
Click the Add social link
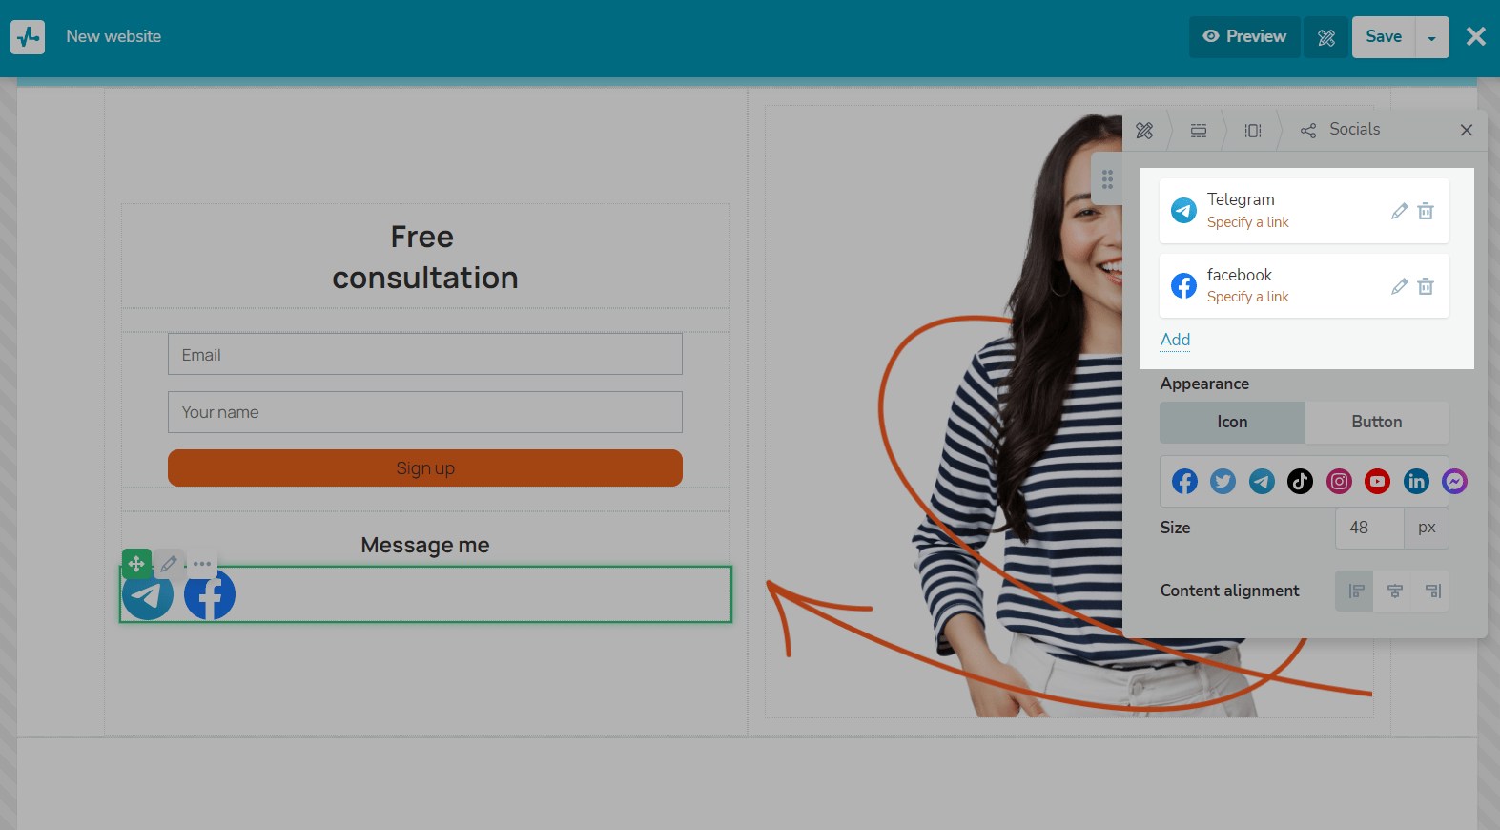tap(1175, 340)
